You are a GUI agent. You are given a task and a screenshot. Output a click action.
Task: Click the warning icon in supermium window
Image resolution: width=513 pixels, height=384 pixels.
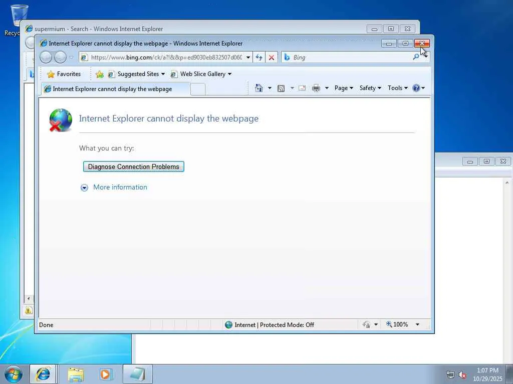tap(29, 310)
